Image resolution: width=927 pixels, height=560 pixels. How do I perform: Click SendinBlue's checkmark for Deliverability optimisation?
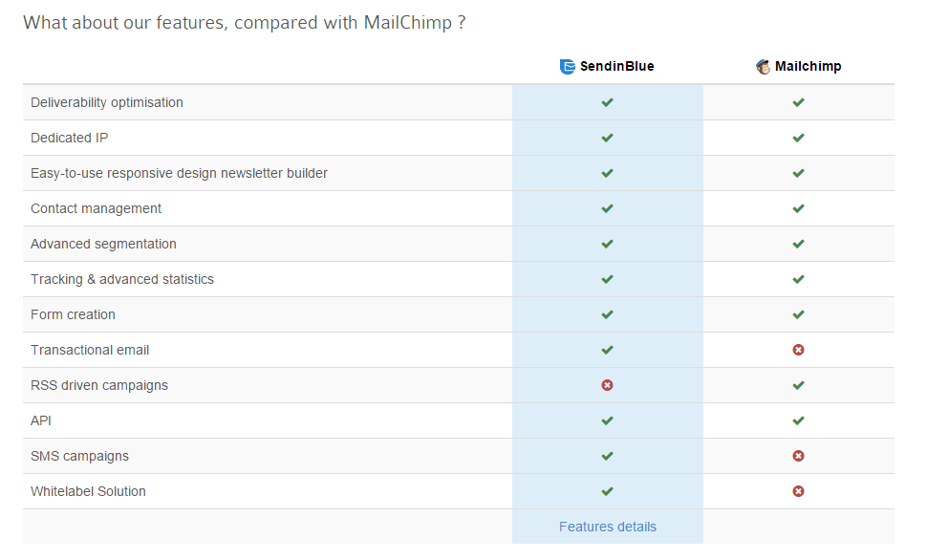coord(607,102)
